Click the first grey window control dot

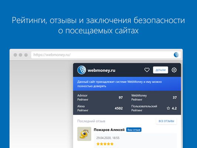(x=15, y=55)
